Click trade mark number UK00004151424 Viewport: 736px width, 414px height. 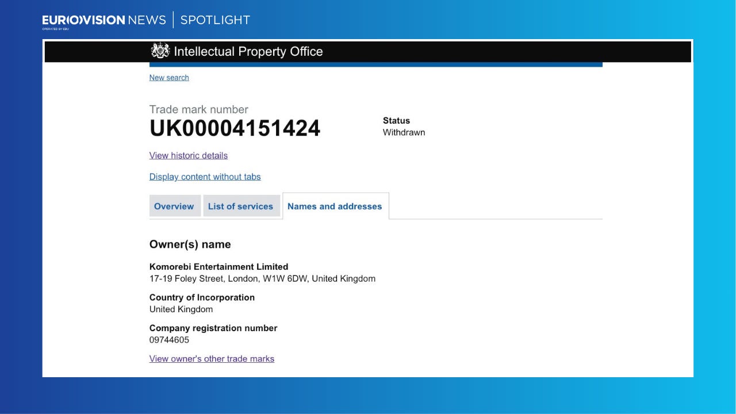click(x=235, y=129)
